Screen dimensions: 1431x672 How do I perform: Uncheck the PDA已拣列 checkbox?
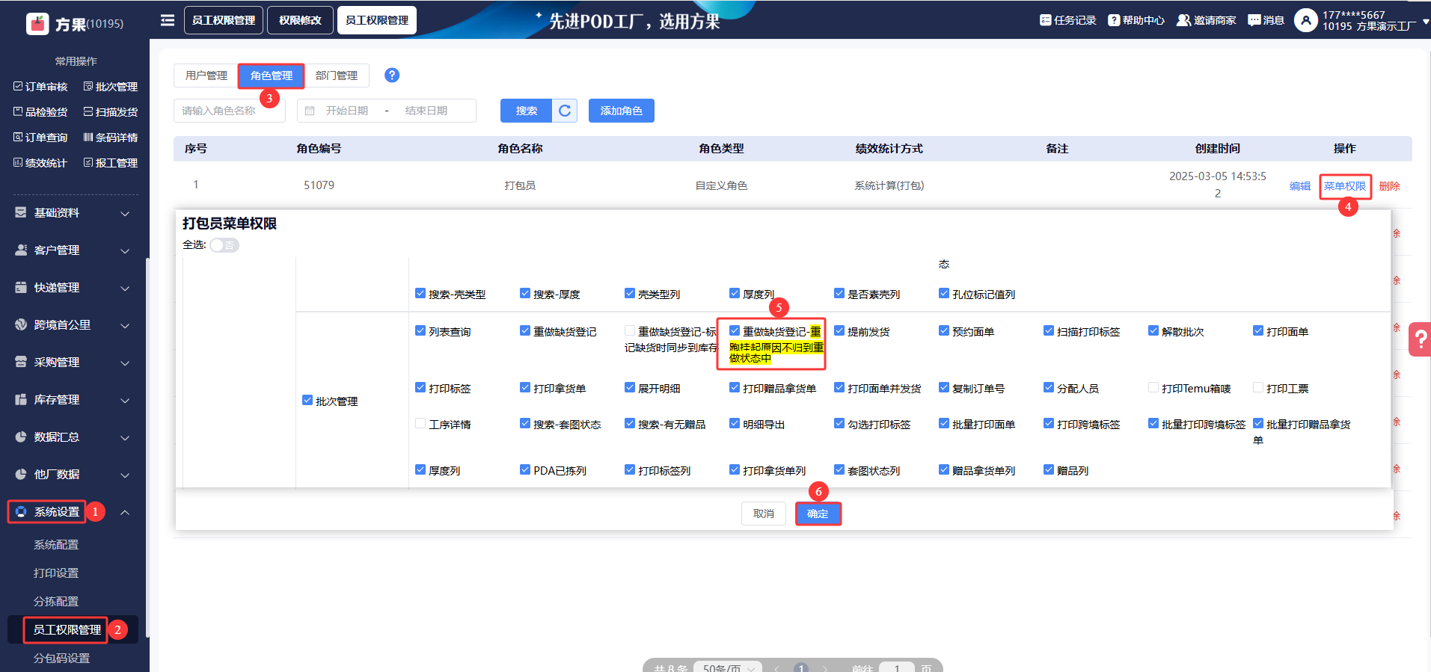coord(525,470)
